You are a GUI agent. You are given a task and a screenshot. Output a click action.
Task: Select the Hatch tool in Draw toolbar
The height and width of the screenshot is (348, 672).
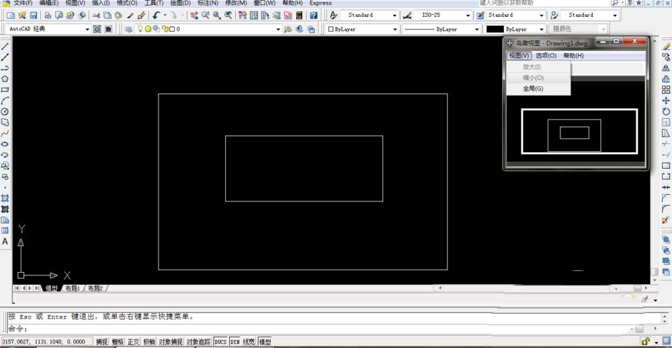[x=5, y=198]
